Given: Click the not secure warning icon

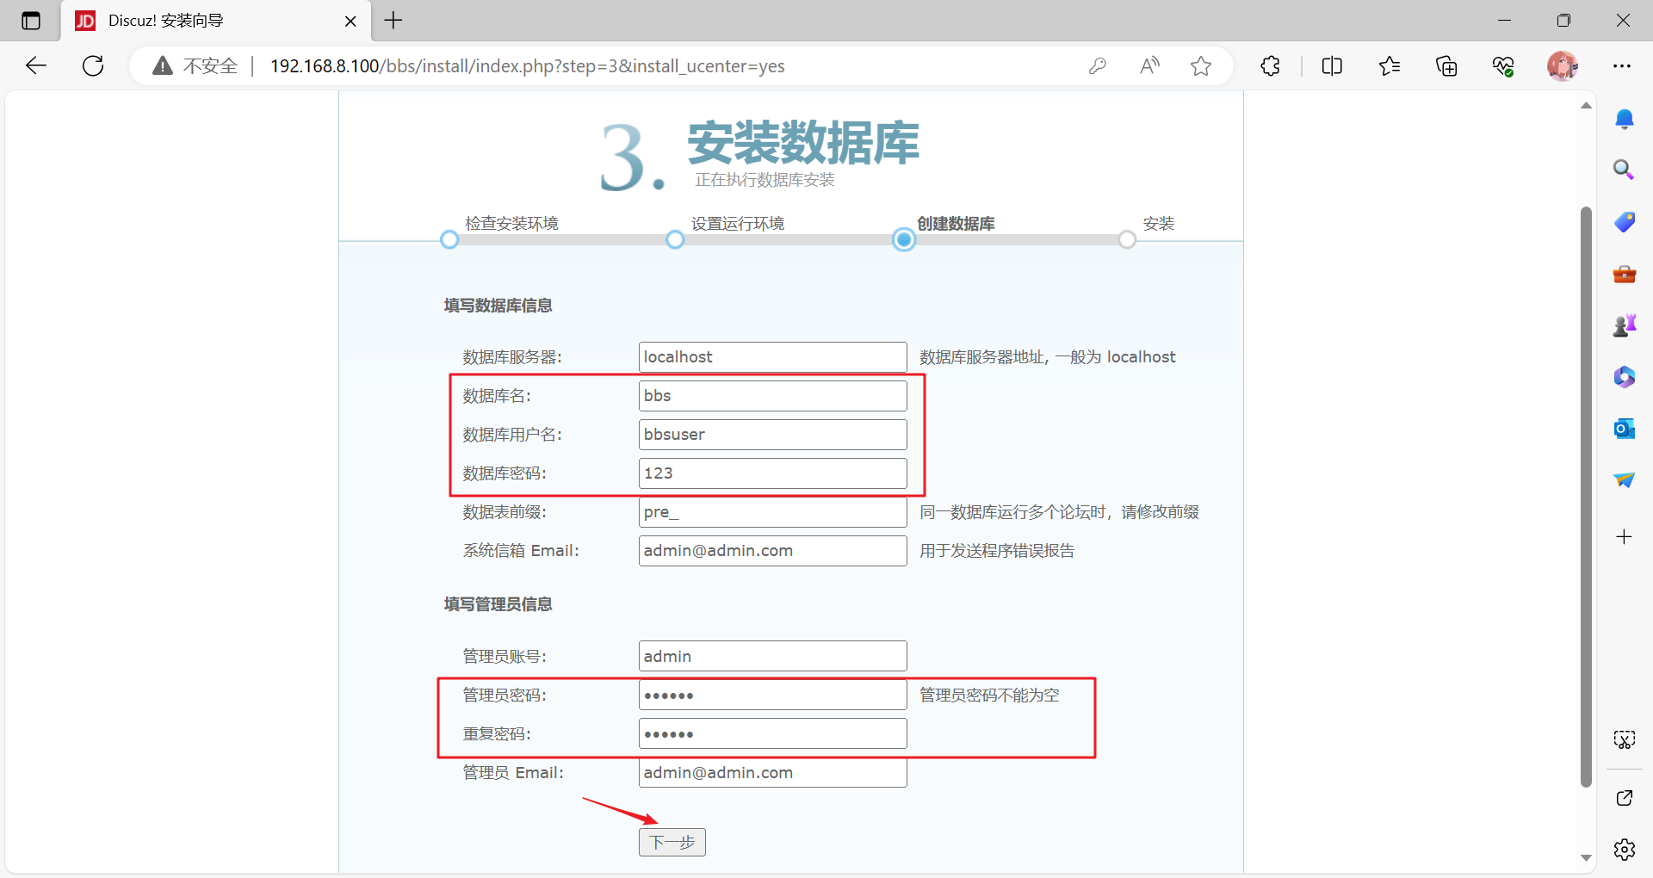Looking at the screenshot, I should click(163, 65).
